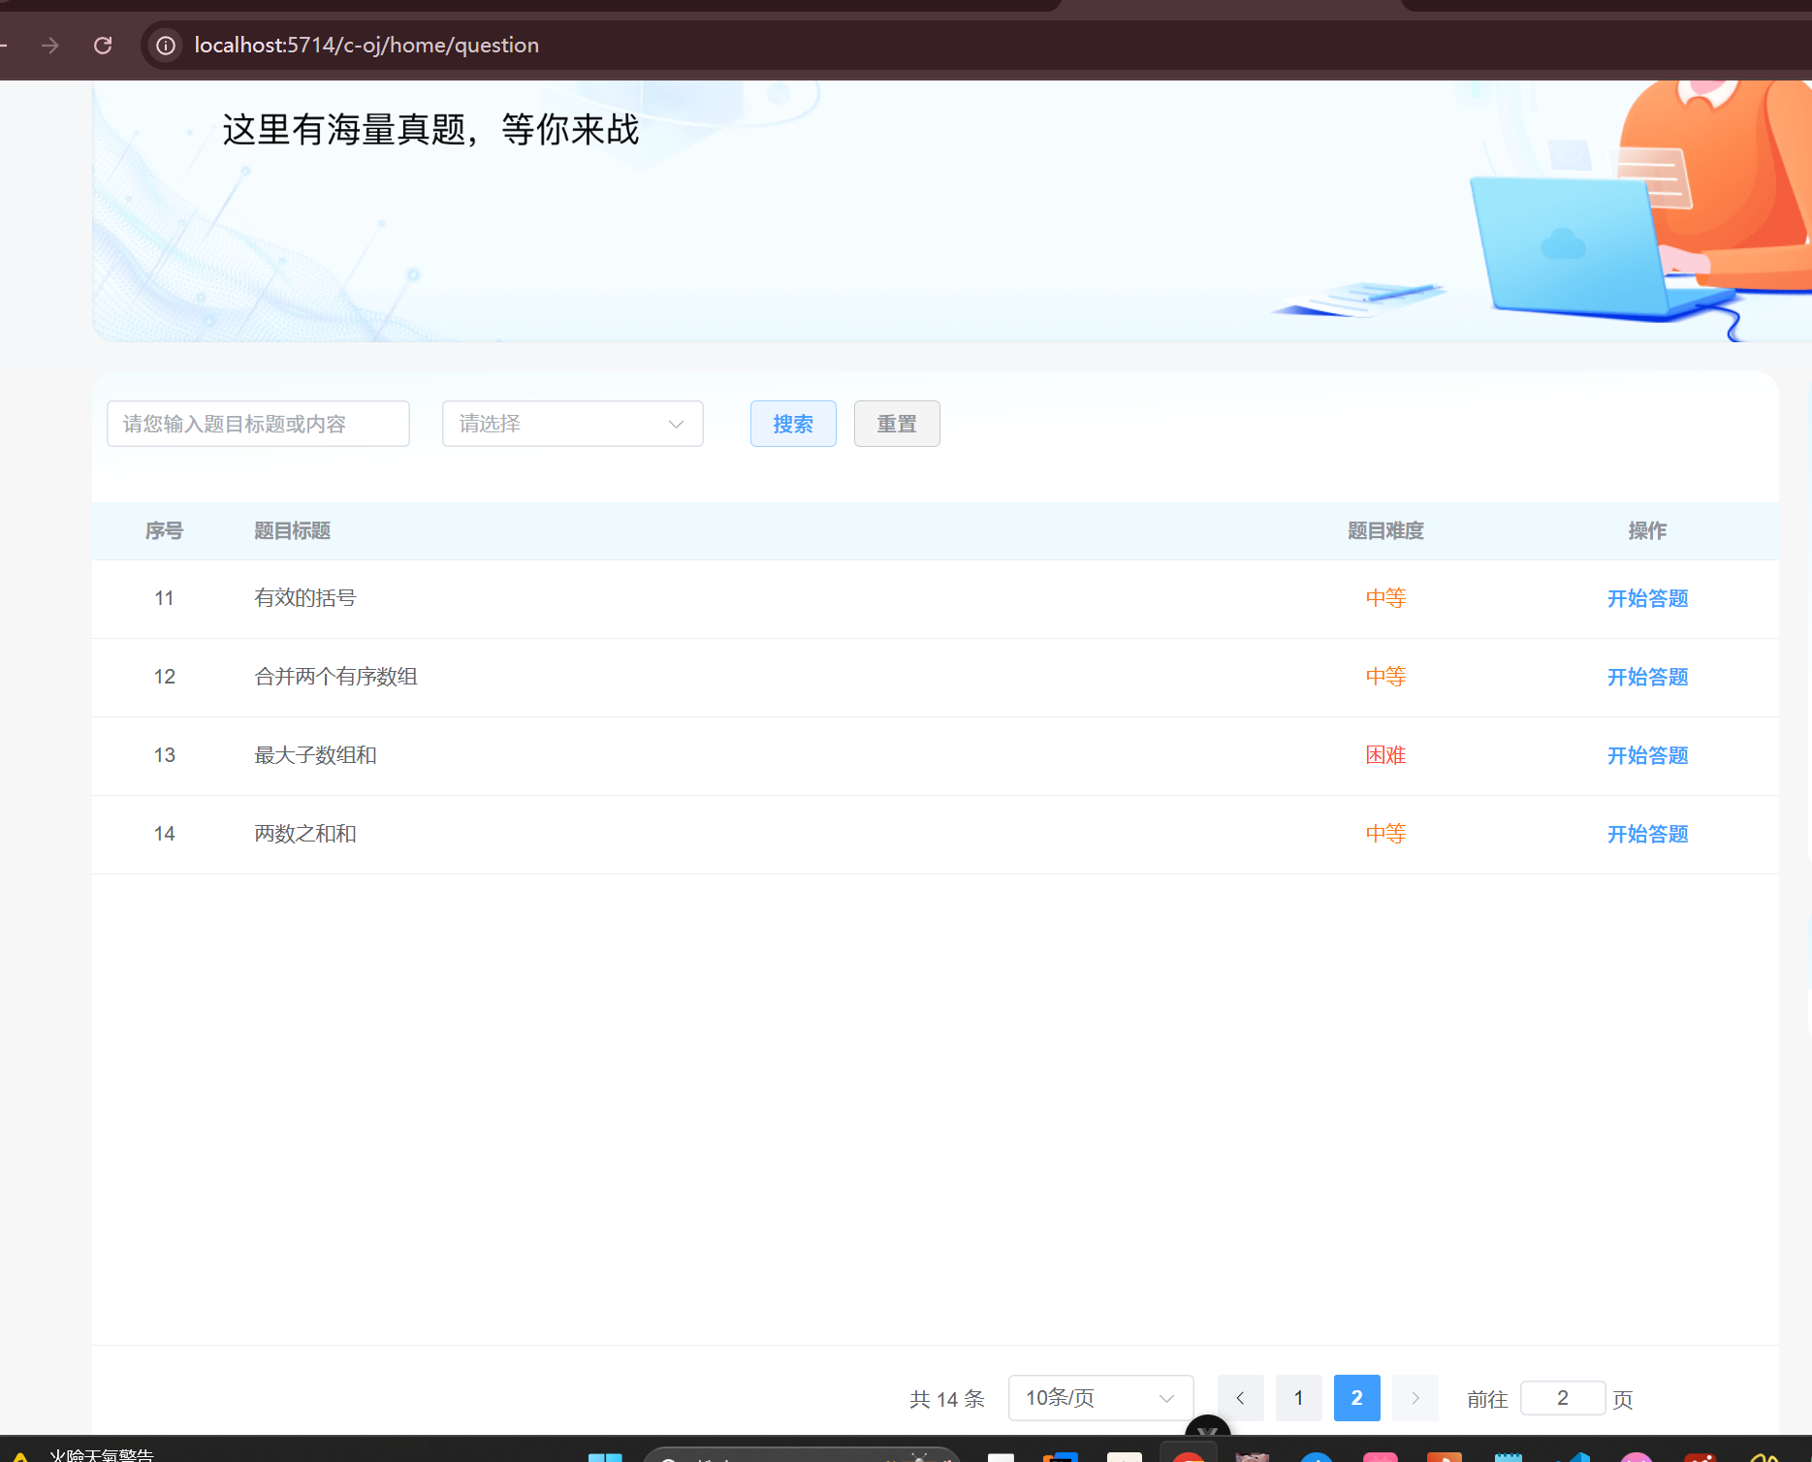
Task: Click the question title search input
Action: (x=258, y=424)
